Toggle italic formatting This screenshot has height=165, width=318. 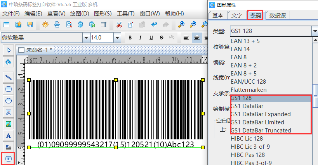click(x=140, y=38)
